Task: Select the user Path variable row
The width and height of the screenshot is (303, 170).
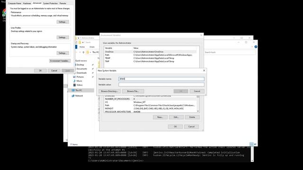Action: click(x=150, y=55)
